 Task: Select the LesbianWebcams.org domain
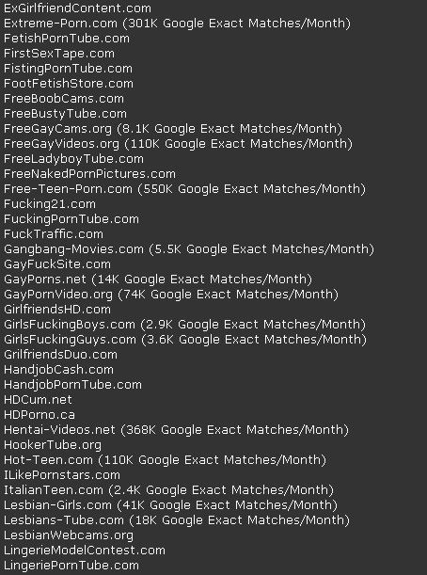[69, 535]
